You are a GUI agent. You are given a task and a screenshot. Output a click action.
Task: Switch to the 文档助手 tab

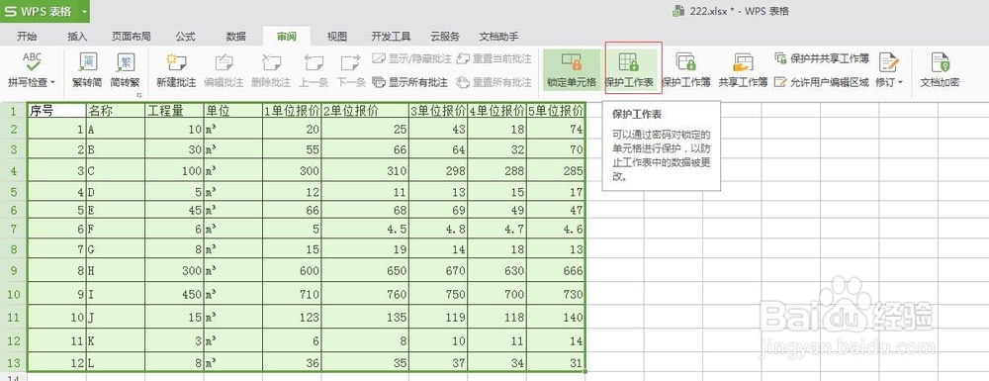pyautogui.click(x=498, y=37)
